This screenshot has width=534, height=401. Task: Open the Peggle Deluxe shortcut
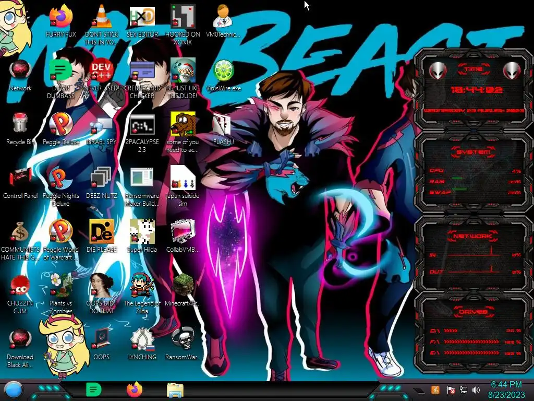60,123
